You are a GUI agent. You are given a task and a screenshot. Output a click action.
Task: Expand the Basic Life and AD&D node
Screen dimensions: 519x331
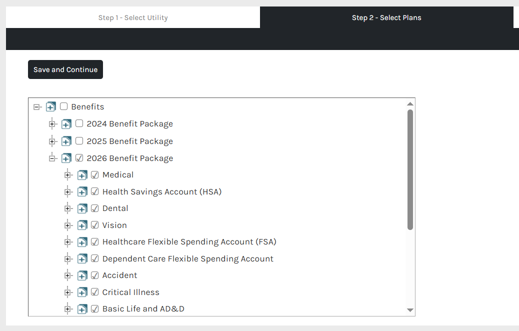[67, 309]
